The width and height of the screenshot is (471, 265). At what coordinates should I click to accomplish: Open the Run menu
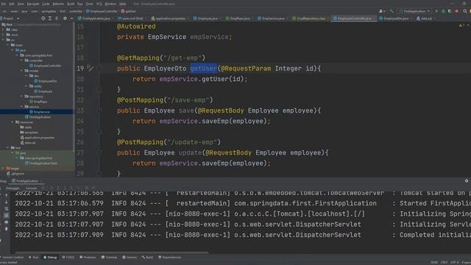pos(80,4)
